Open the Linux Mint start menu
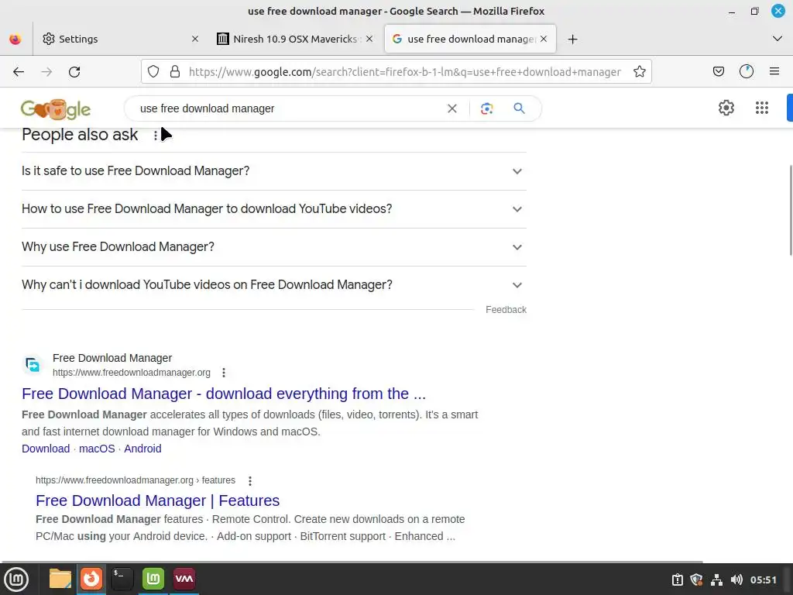The image size is (793, 595). (x=16, y=580)
